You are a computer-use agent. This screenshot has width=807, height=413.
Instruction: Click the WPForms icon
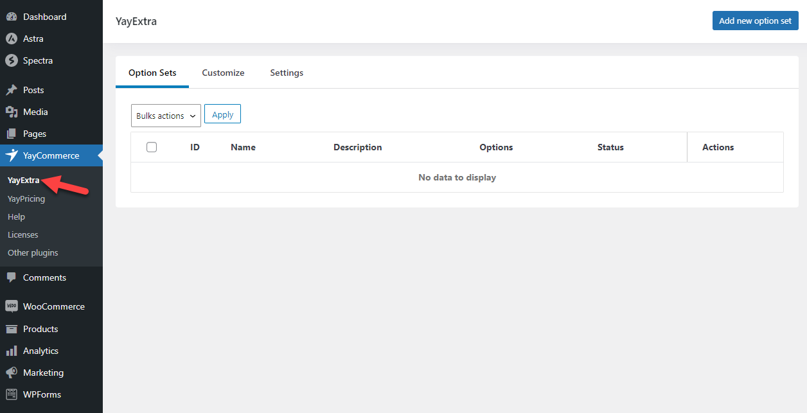(x=12, y=394)
